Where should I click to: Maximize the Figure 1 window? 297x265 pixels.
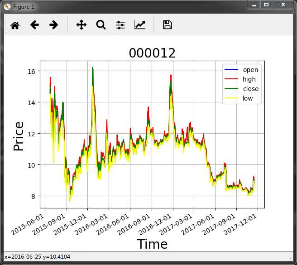click(x=266, y=5)
